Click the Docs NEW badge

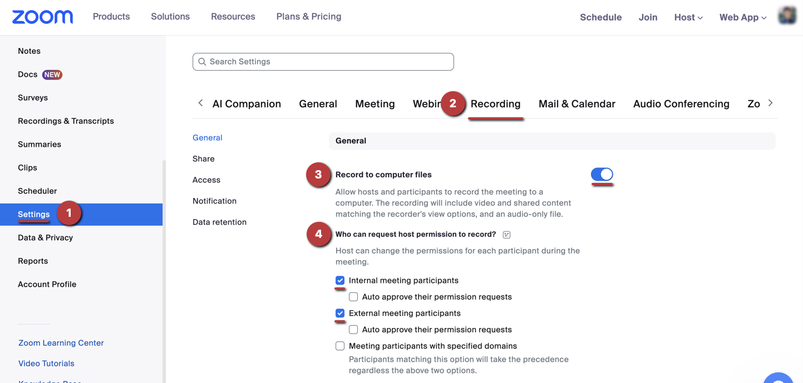coord(52,74)
